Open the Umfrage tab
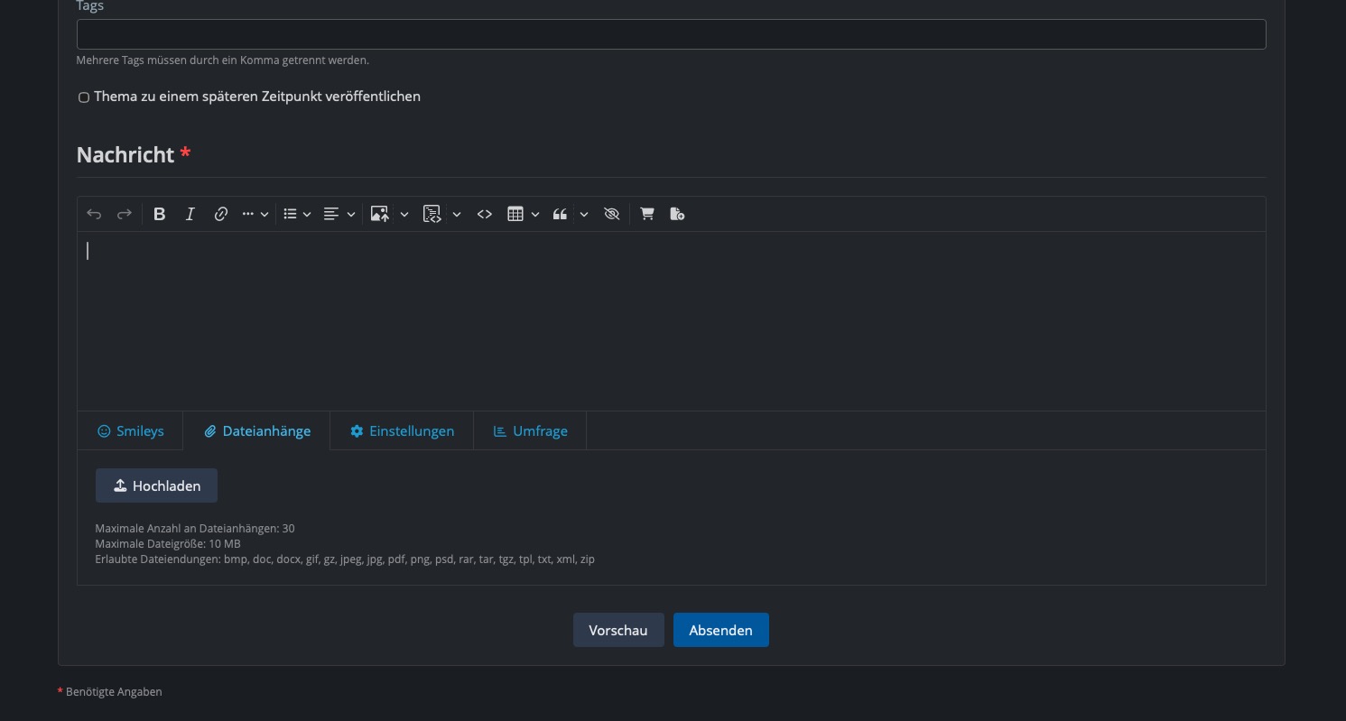 (x=530, y=431)
